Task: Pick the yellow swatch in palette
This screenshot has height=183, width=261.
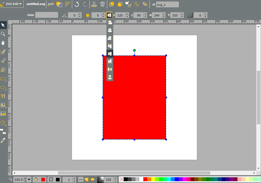Action: pyautogui.click(x=153, y=179)
